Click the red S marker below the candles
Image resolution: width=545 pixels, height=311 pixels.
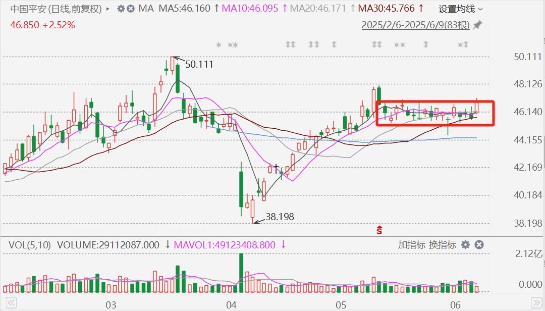pos(379,230)
